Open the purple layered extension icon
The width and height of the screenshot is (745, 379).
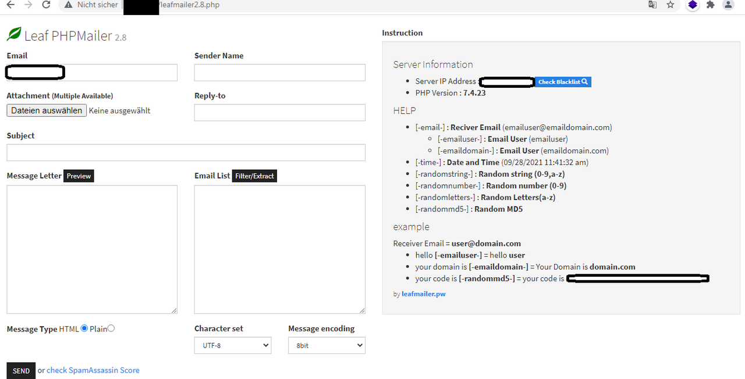[692, 5]
